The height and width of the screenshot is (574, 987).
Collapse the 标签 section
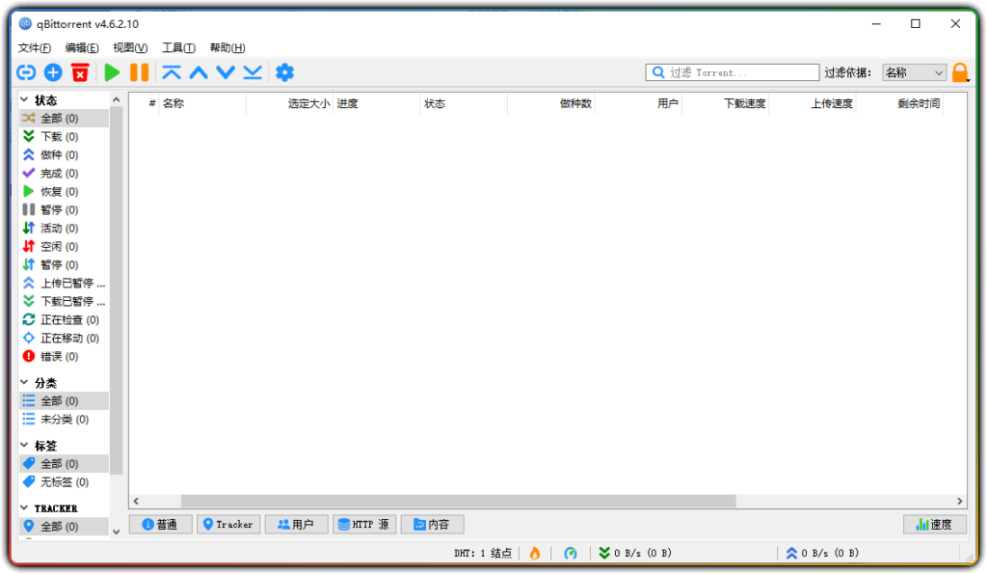[x=24, y=445]
